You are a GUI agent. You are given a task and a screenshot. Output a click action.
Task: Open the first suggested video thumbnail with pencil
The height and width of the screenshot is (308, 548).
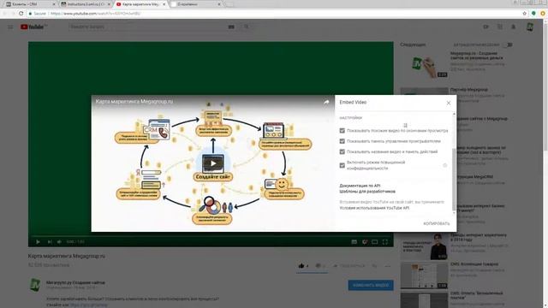424,65
